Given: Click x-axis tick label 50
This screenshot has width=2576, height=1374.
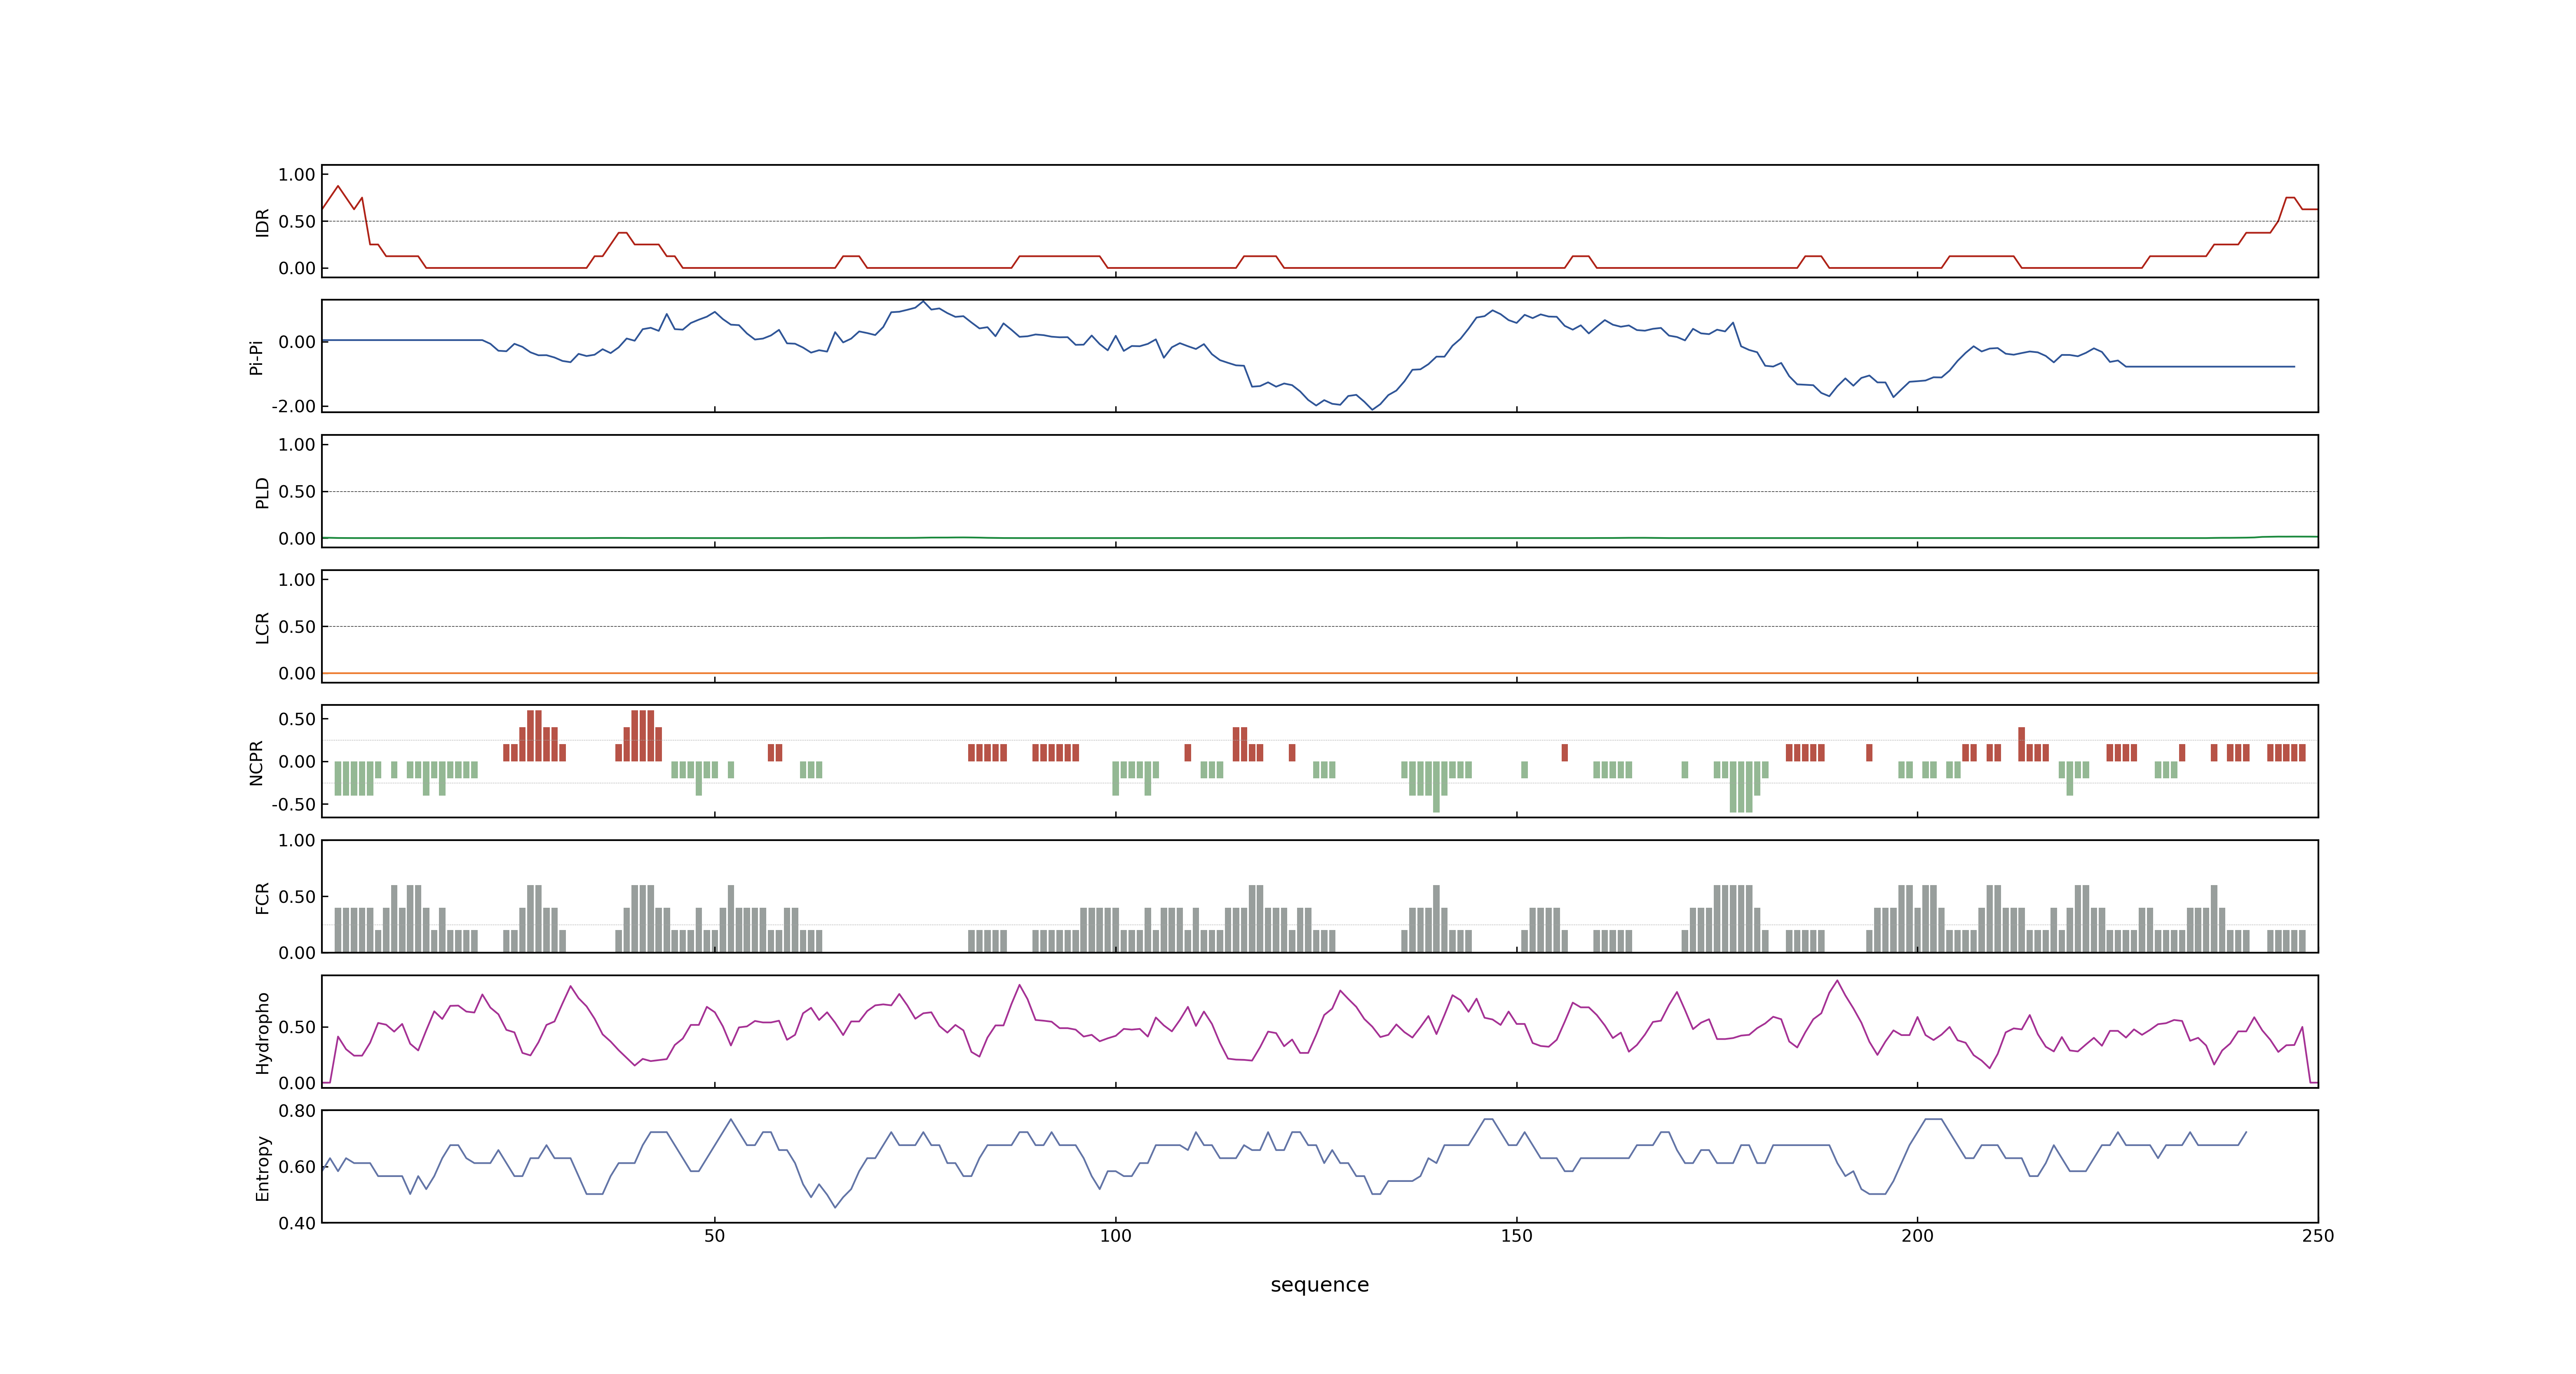Looking at the screenshot, I should coord(714,1236).
